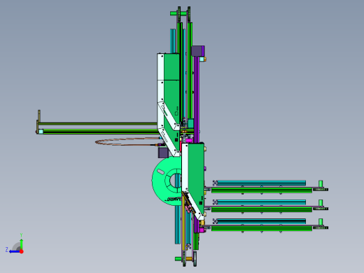The image size is (364, 273).
Task: Select the long olive horizontal arm on left
Action: [x=97, y=123]
